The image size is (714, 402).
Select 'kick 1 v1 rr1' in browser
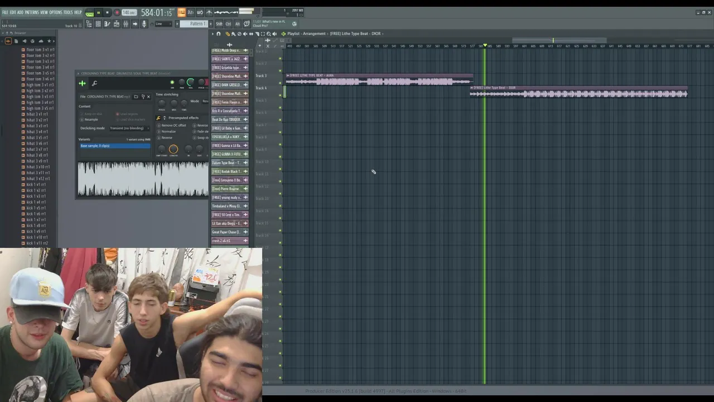point(36,184)
